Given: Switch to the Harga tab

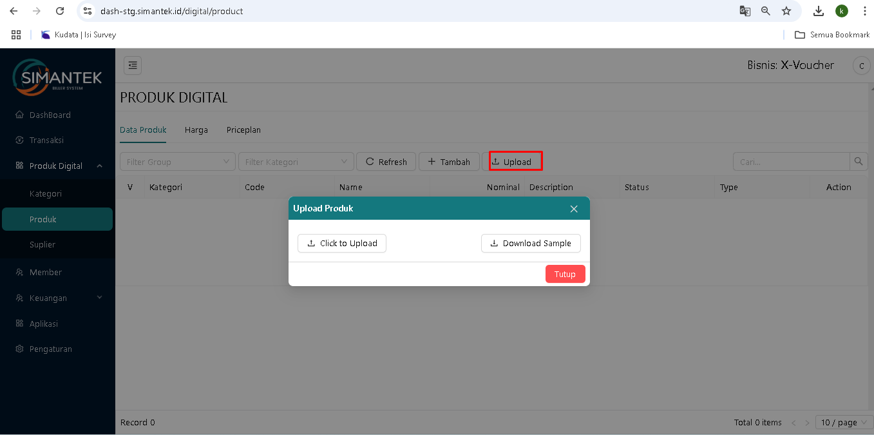Looking at the screenshot, I should coord(196,130).
